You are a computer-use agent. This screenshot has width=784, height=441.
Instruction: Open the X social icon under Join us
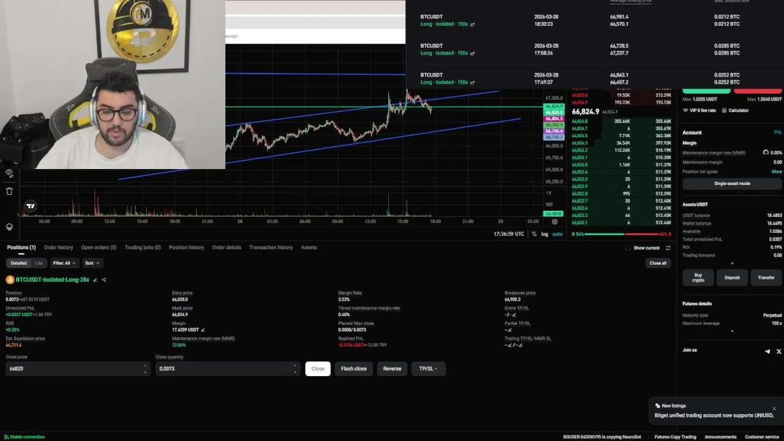click(778, 351)
